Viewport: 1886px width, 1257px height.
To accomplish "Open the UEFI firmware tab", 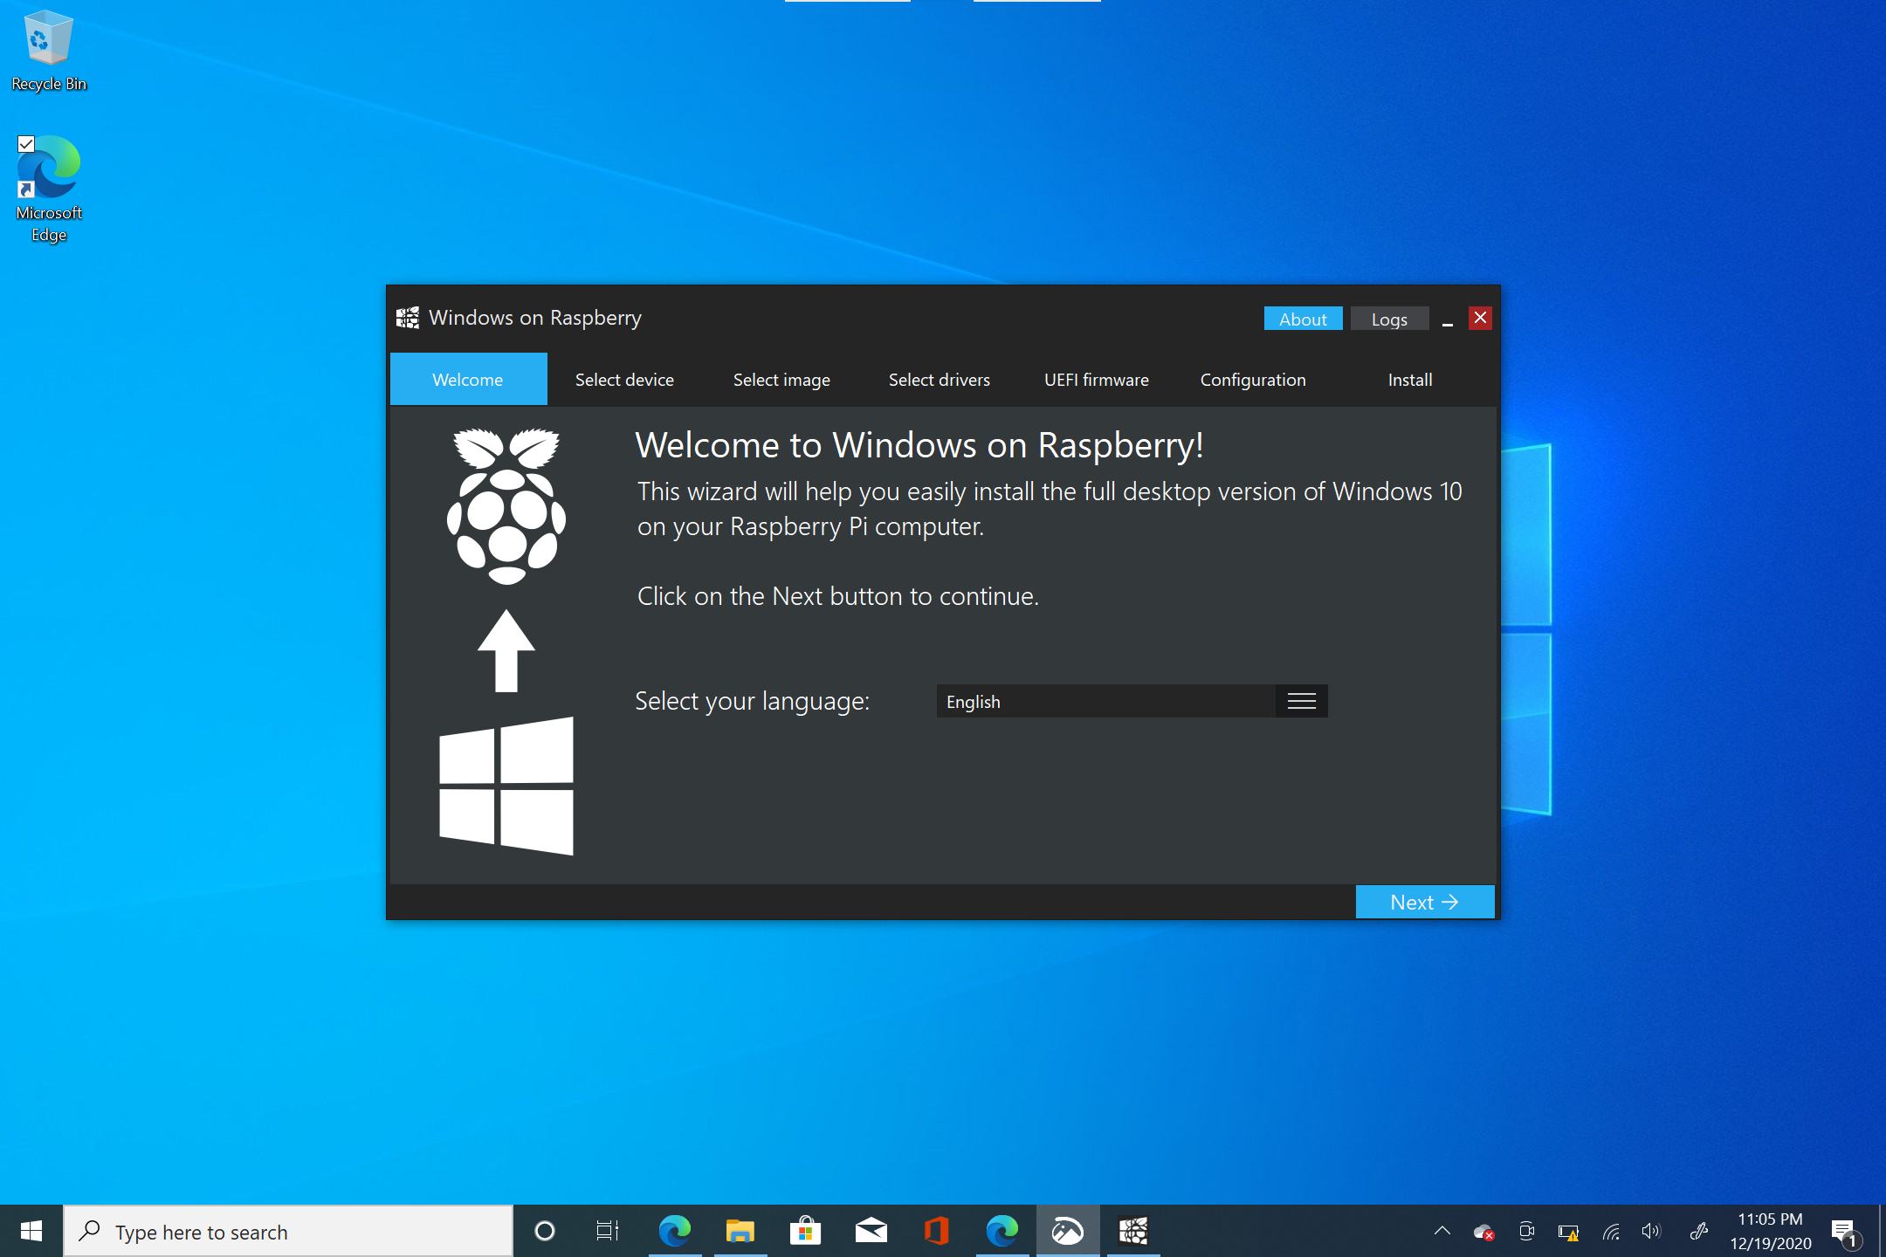I will pos(1096,379).
